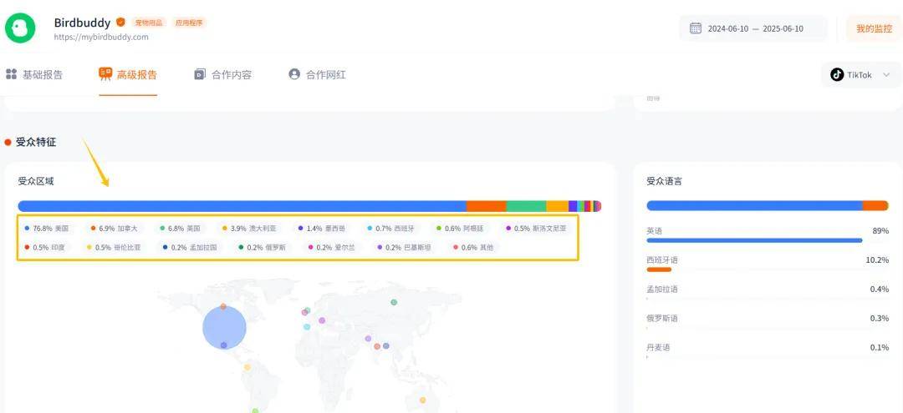Image resolution: width=903 pixels, height=413 pixels.
Task: Click the orange Canada segment of region bar
Action: tap(486, 205)
